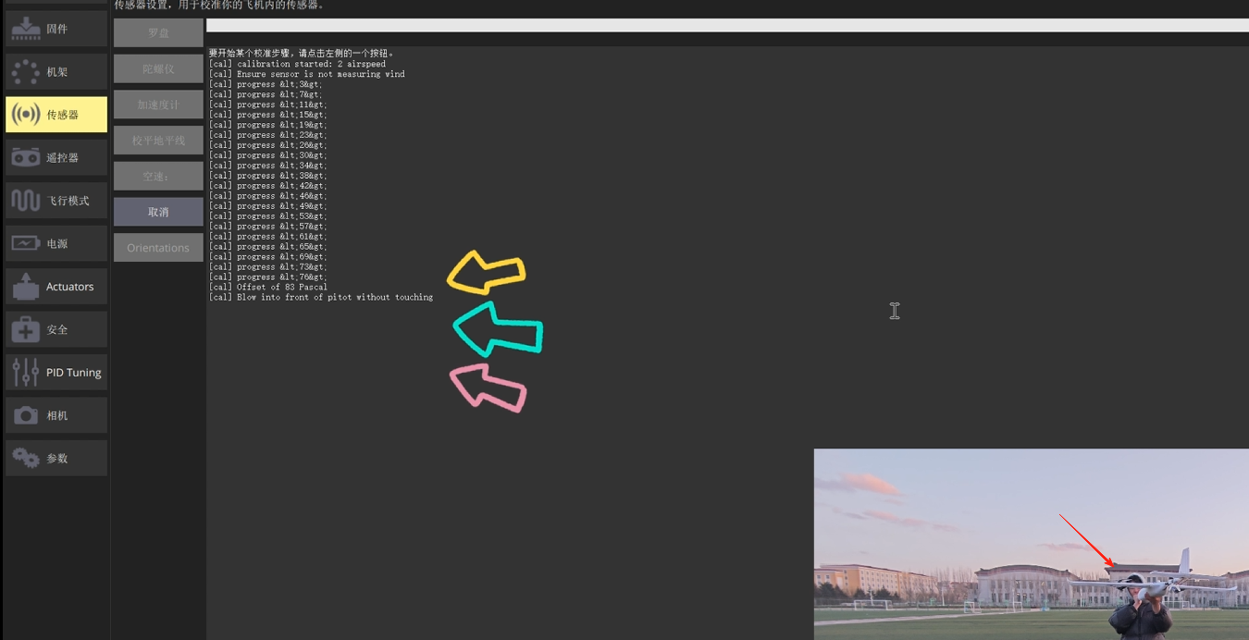This screenshot has width=1249, height=640.
Task: Click the 罗盘 compass calibration button
Action: point(158,32)
